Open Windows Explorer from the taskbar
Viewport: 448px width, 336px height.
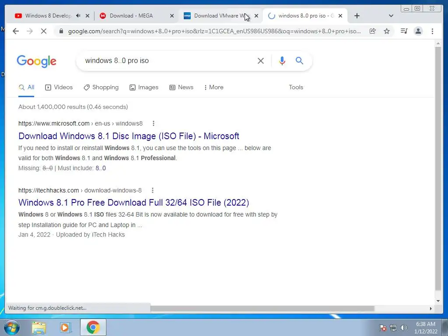point(39,328)
